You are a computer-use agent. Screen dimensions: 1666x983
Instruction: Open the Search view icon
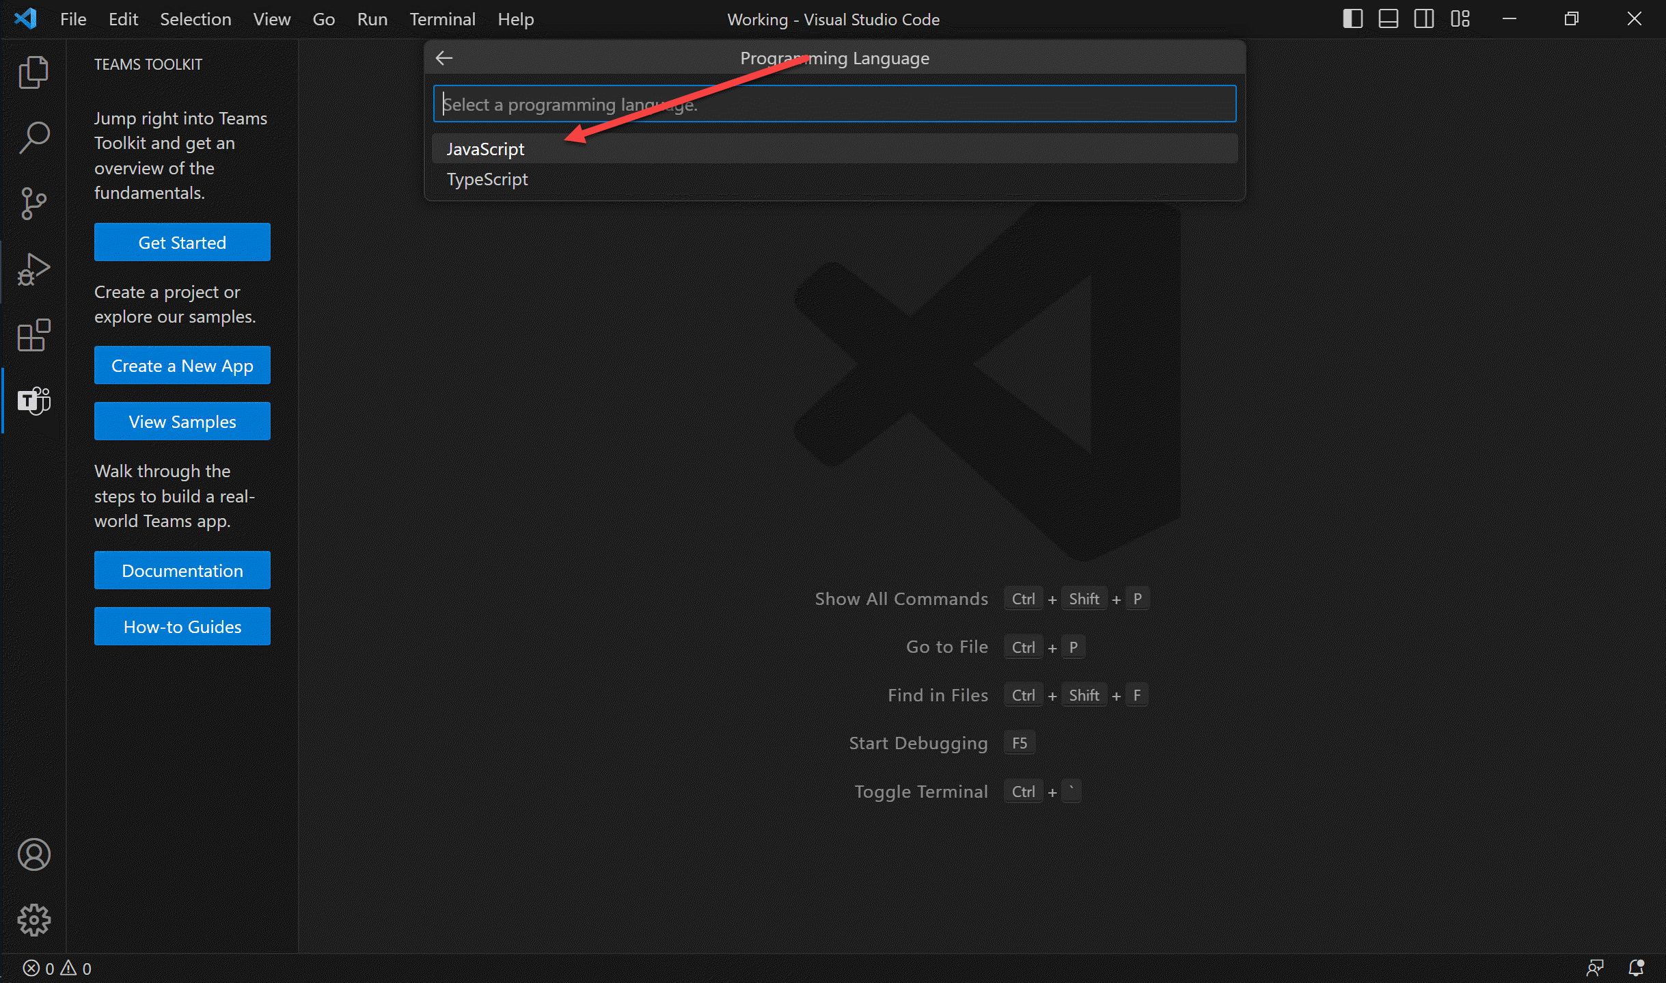(33, 137)
